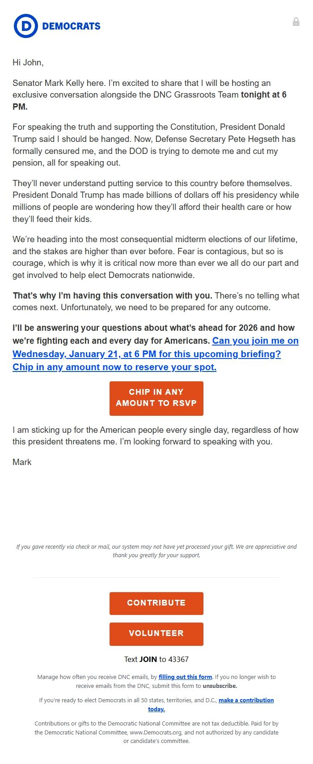This screenshot has height=764, width=313.
Task: Click the 'Hi John' greeting line
Action: tap(28, 63)
